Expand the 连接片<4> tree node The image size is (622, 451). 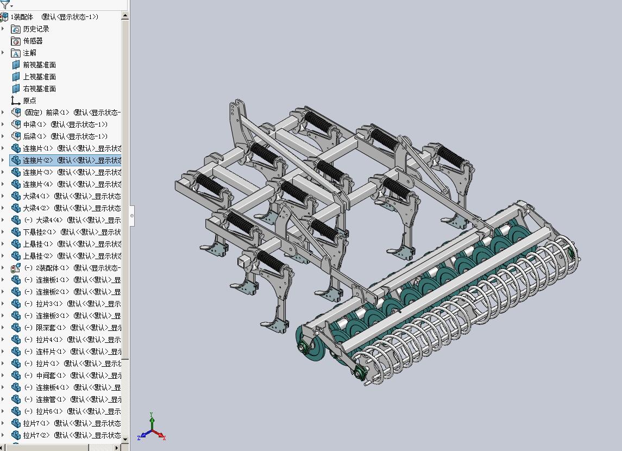pyautogui.click(x=3, y=184)
